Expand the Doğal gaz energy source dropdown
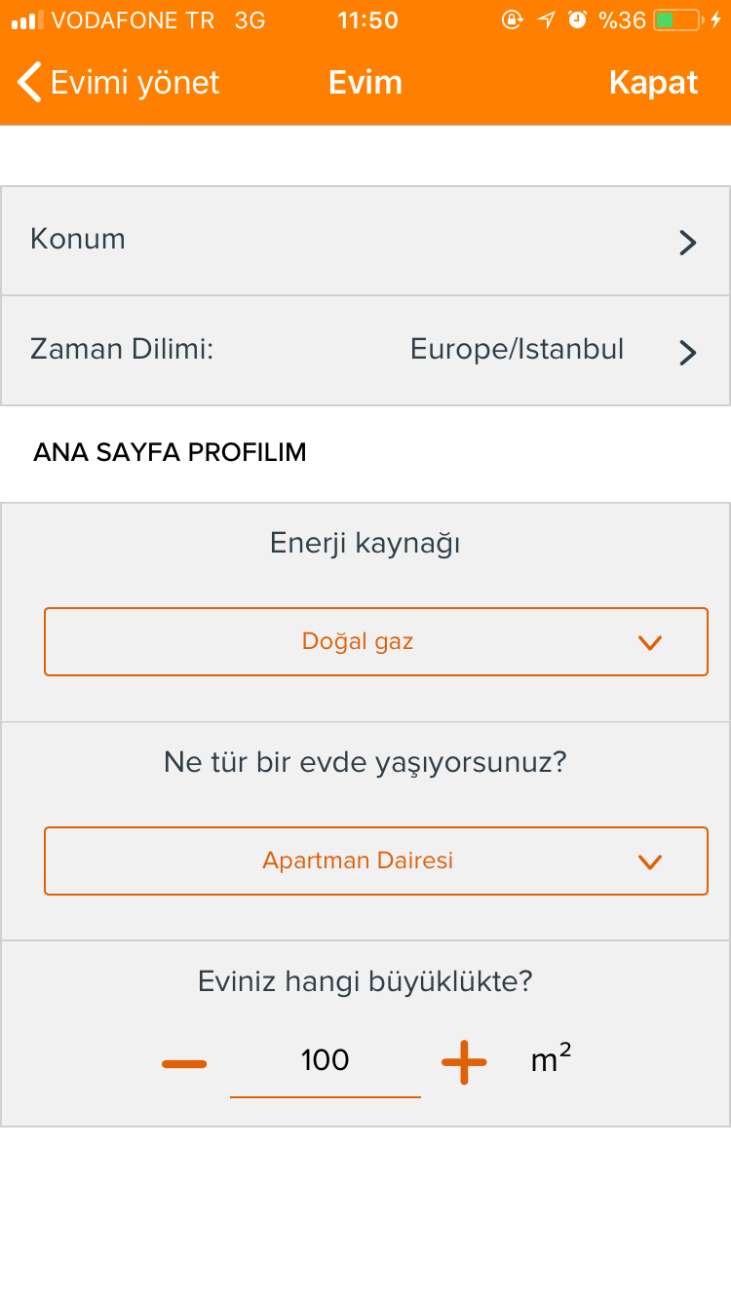731x1300 pixels. coord(376,642)
